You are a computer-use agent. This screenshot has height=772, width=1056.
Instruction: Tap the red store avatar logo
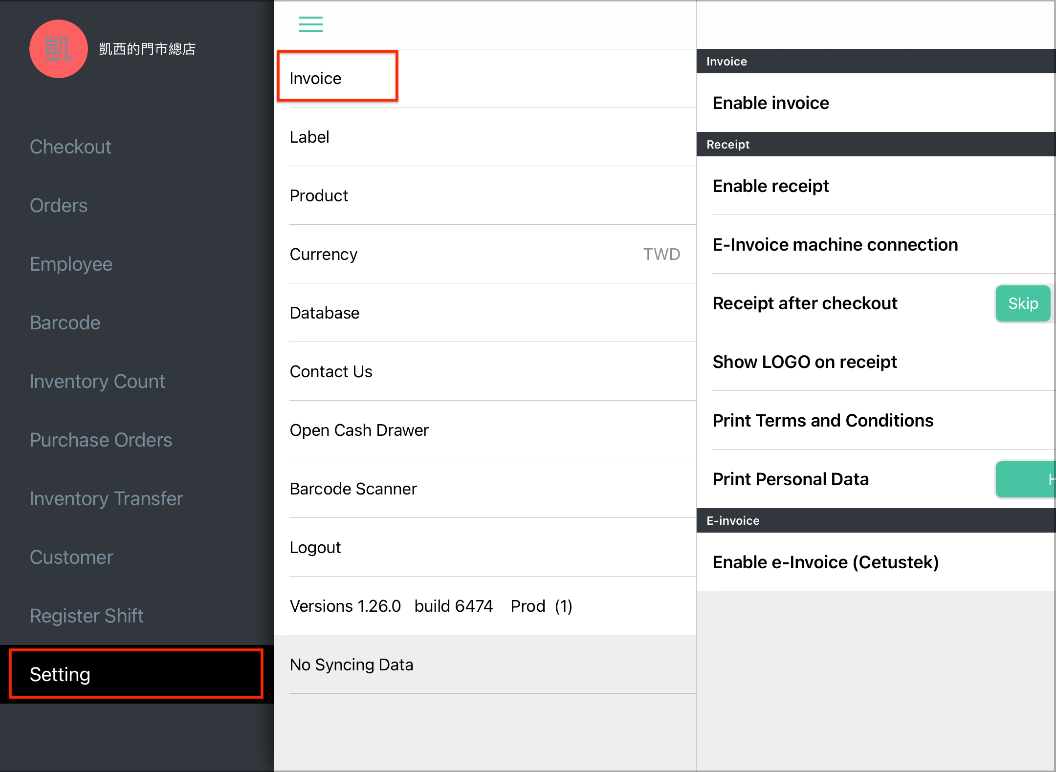pos(59,49)
